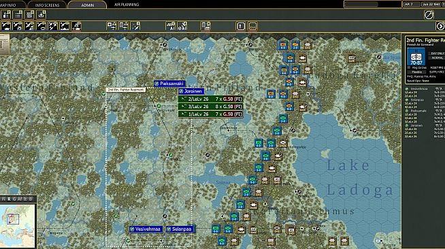Click the second AI assist icon
445x249 pixels.
182,27
